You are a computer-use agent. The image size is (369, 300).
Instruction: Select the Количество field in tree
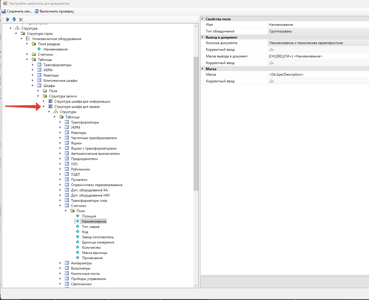tap(91, 248)
